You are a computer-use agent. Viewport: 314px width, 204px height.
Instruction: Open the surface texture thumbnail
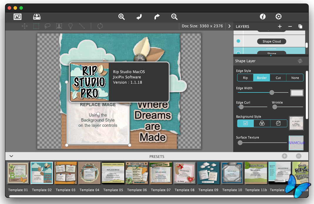(296, 143)
